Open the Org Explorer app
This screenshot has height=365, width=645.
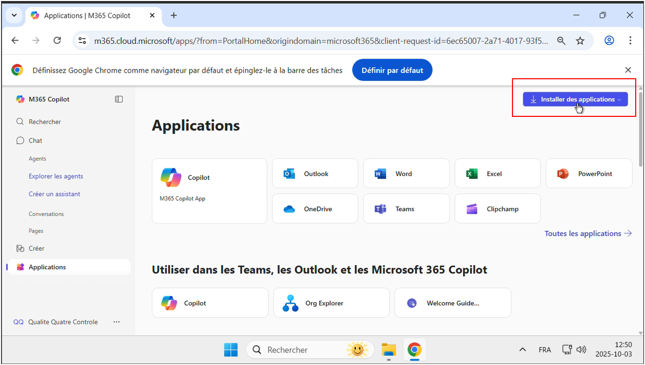point(331,303)
